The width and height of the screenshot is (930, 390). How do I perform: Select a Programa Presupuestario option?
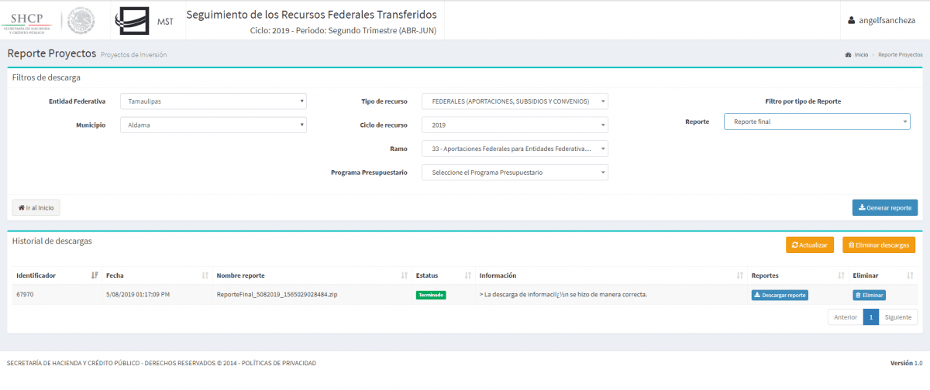click(x=515, y=173)
